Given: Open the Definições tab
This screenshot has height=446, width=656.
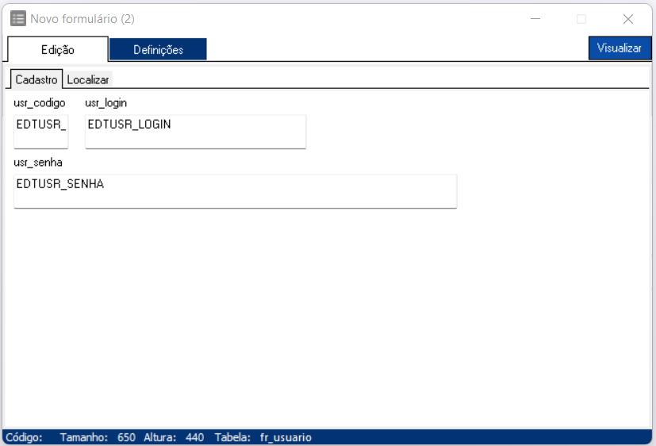Looking at the screenshot, I should tap(158, 49).
